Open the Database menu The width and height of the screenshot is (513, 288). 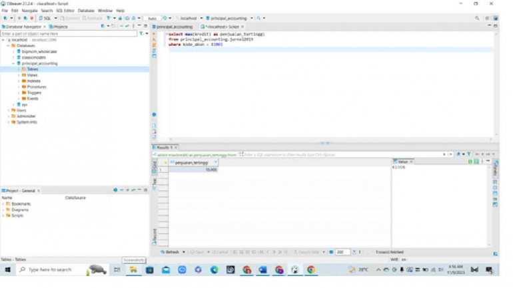pyautogui.click(x=86, y=11)
